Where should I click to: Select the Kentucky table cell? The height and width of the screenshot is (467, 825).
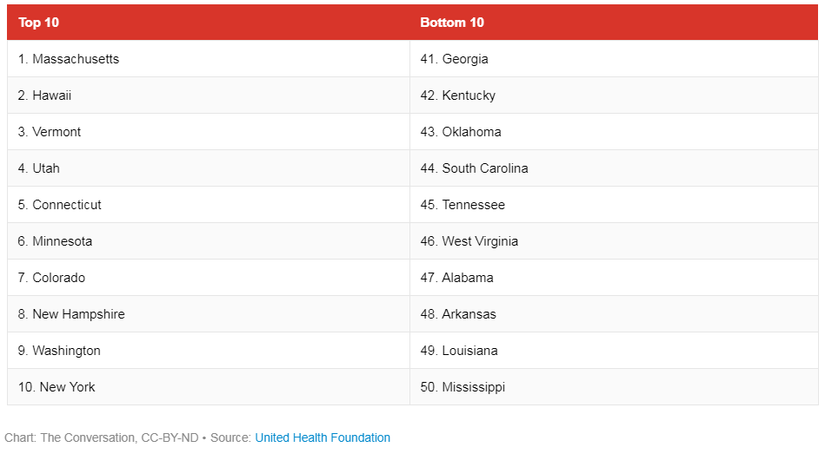tap(614, 95)
